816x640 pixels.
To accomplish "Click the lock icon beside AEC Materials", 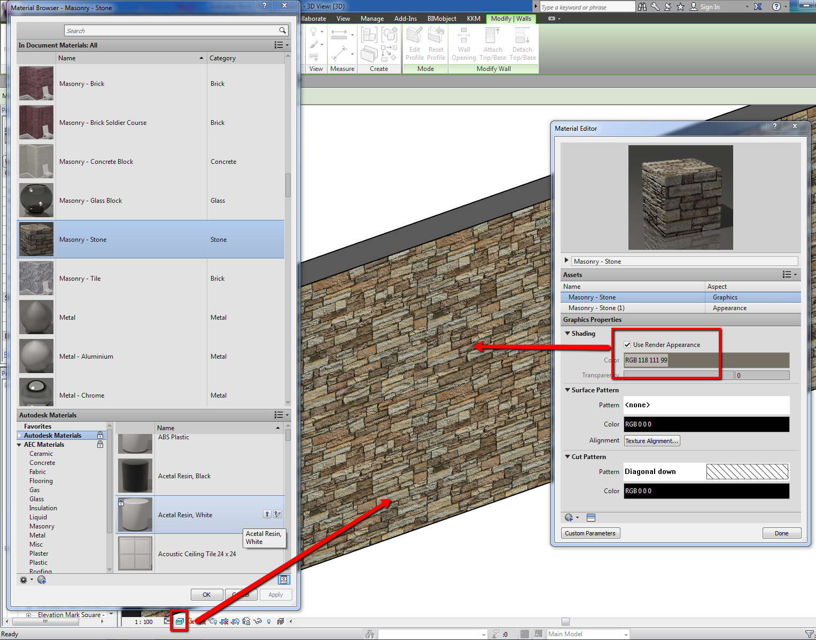I will click(100, 444).
